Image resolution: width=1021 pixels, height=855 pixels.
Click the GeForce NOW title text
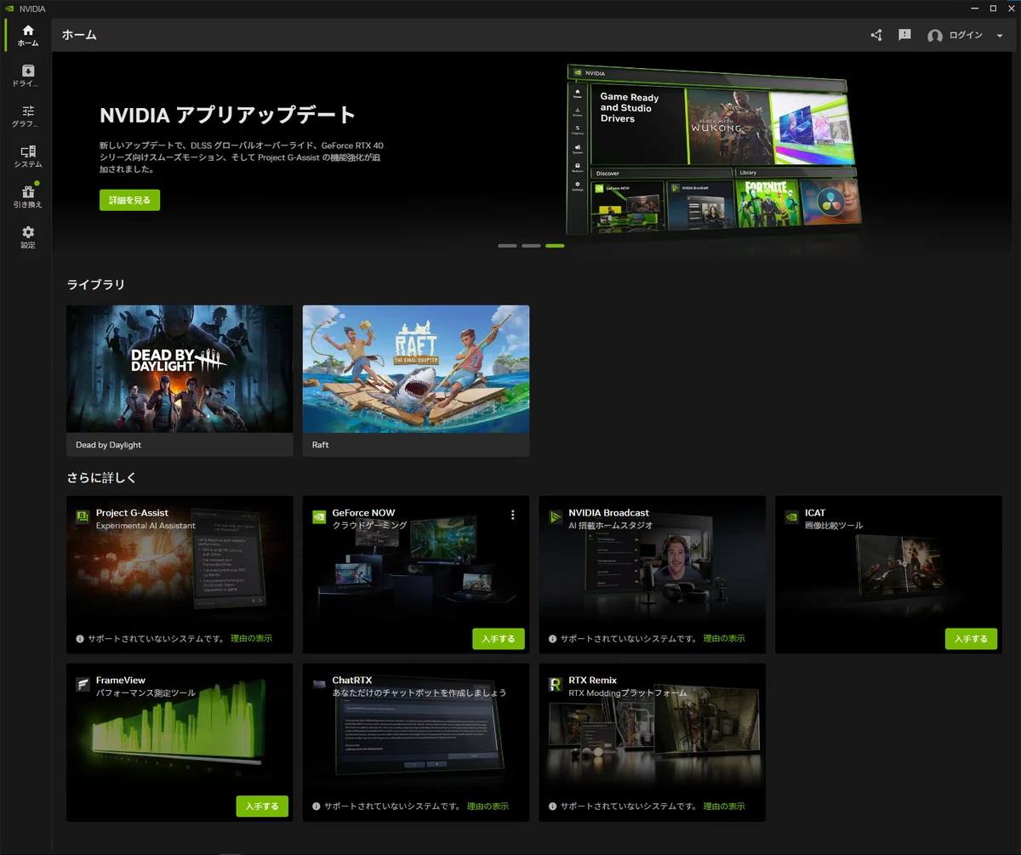click(363, 513)
